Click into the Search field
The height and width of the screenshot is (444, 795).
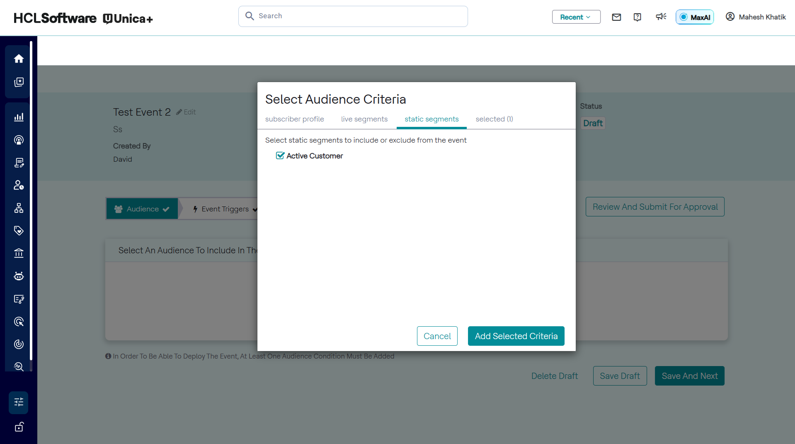[353, 16]
